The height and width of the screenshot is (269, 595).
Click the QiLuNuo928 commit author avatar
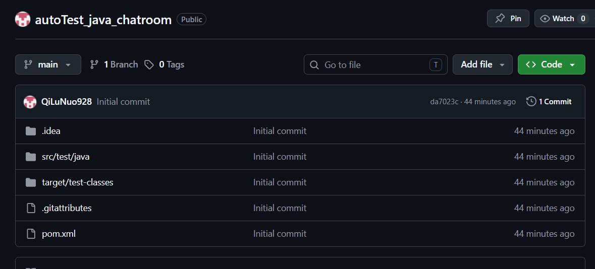pos(30,102)
